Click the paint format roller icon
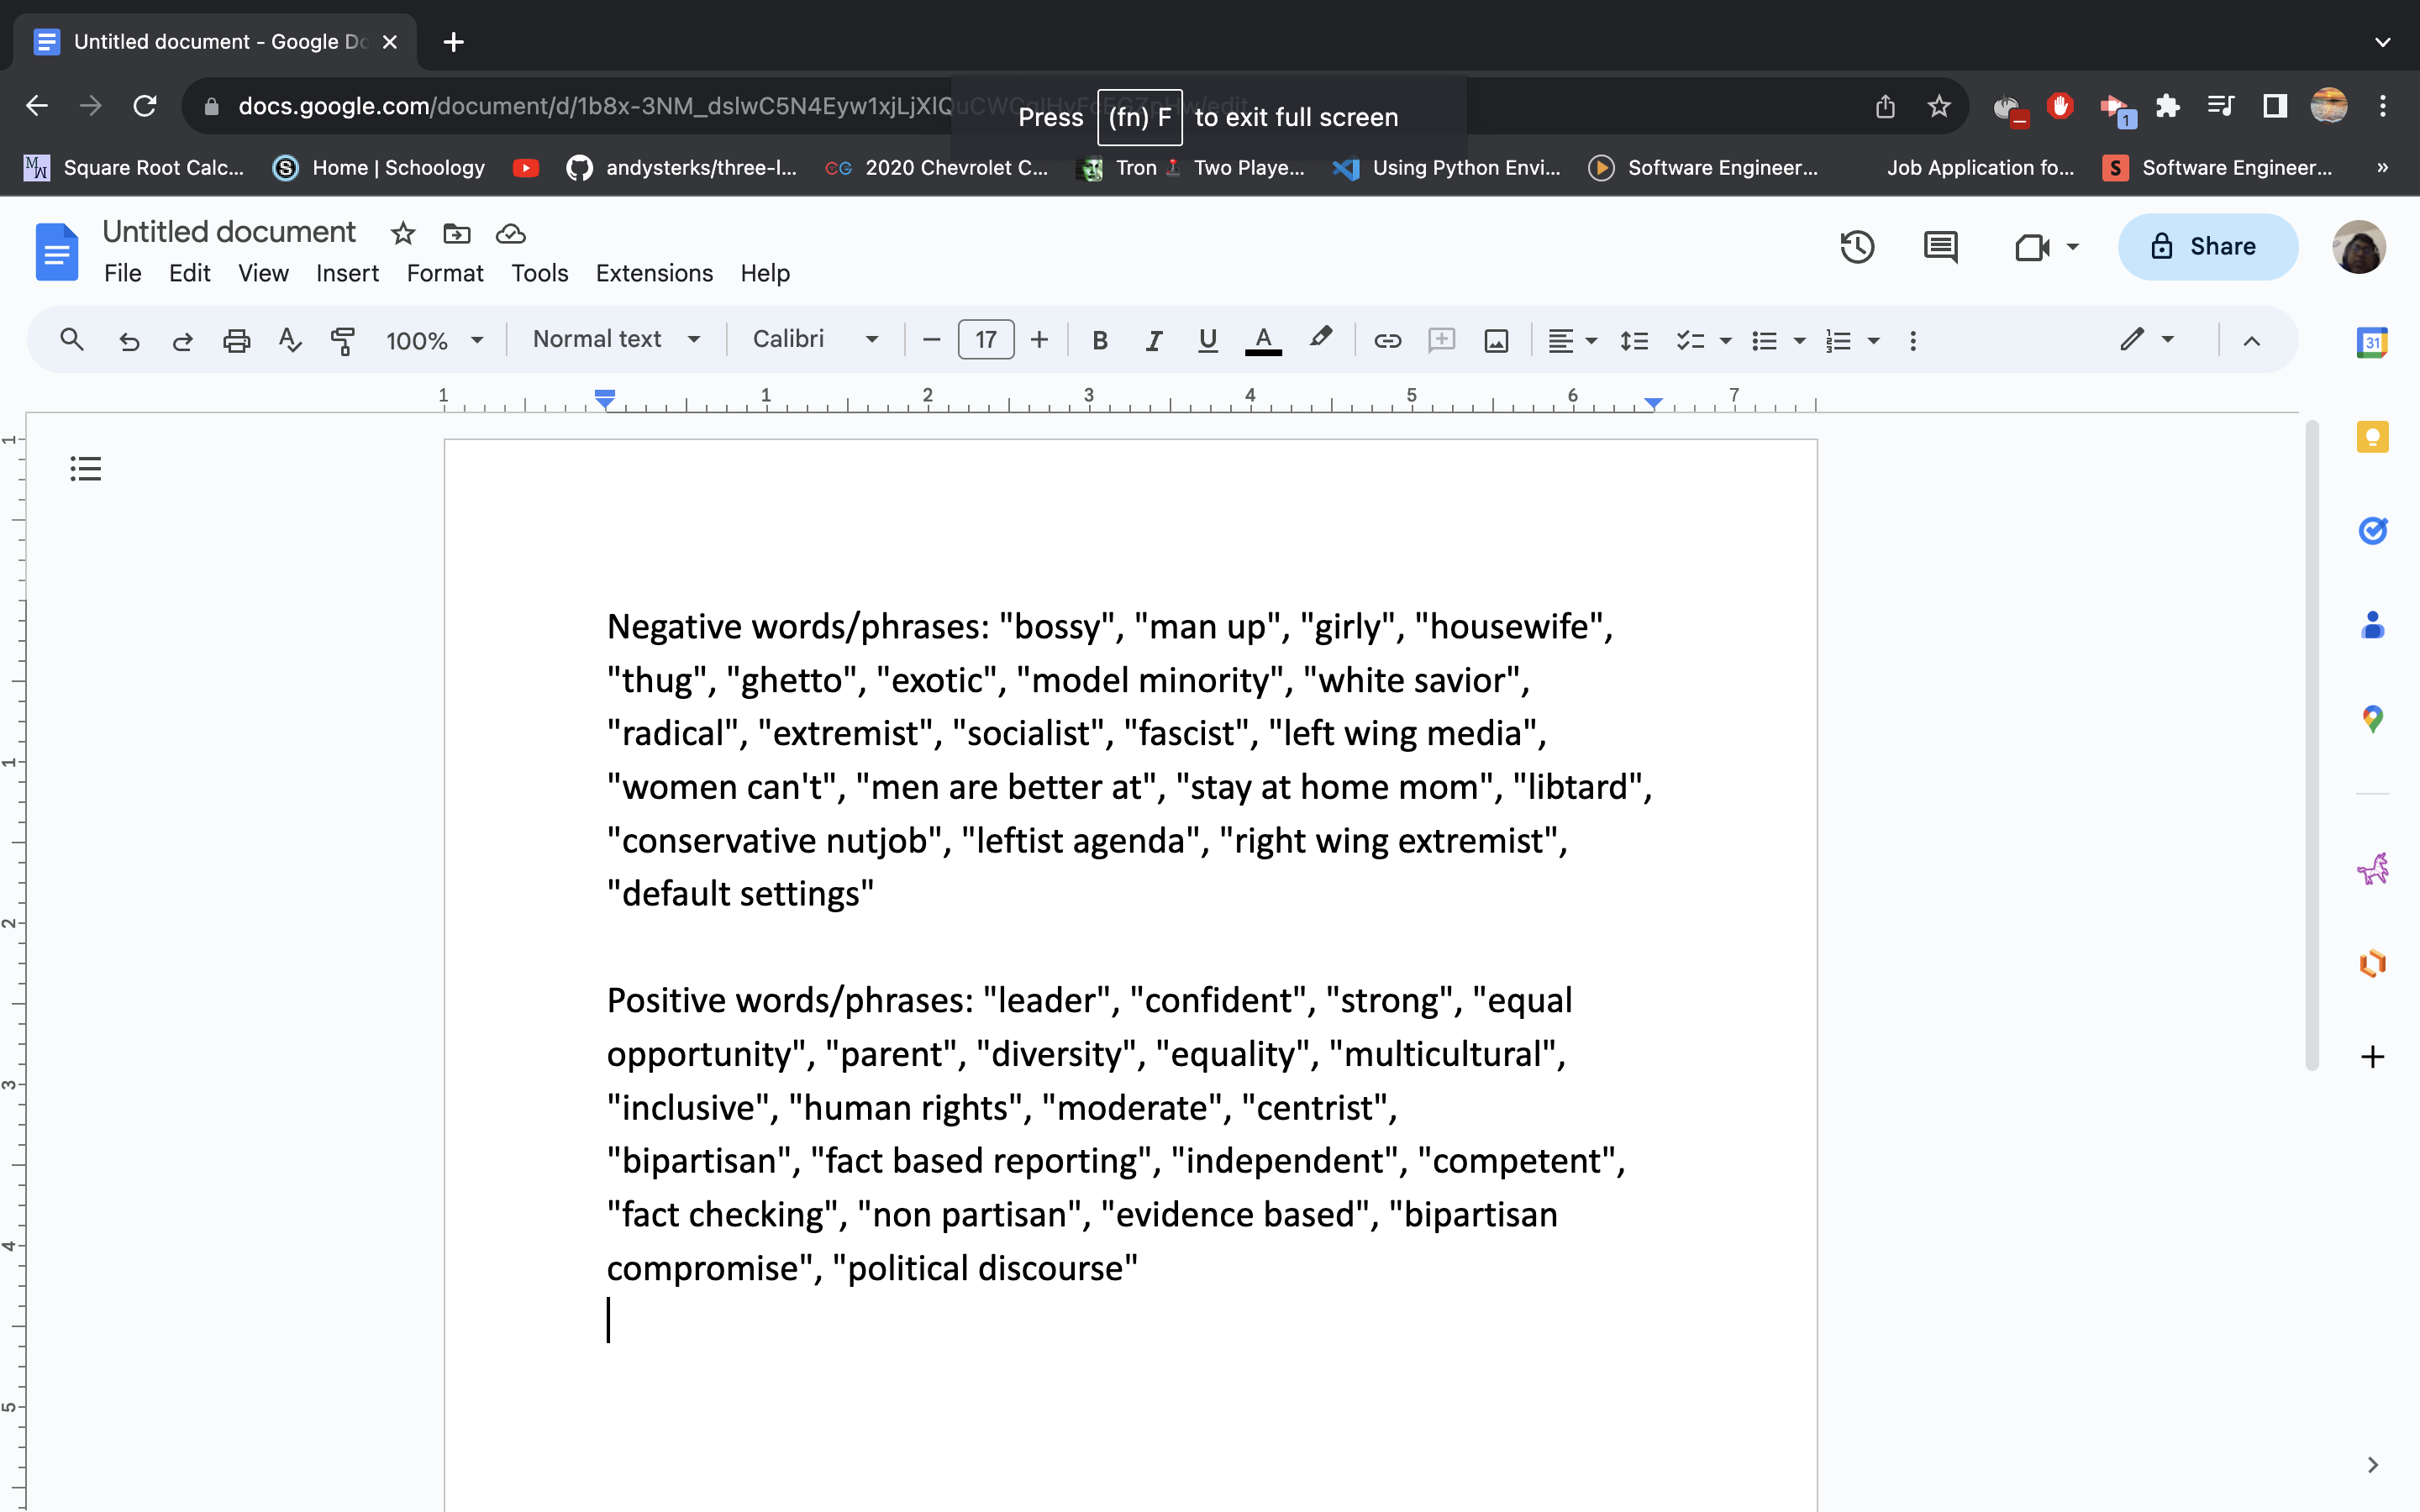 coord(343,340)
